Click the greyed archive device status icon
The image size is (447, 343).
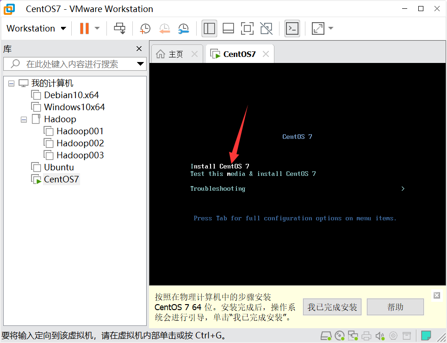pos(407,336)
